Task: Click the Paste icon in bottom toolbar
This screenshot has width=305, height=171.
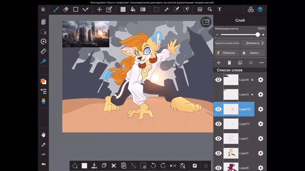Action: point(124,166)
